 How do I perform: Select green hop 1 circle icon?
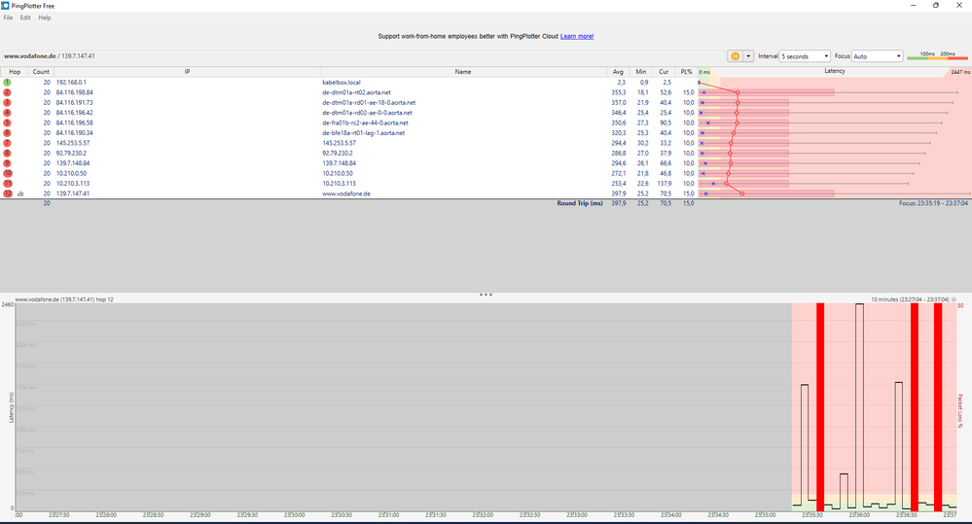tap(8, 83)
